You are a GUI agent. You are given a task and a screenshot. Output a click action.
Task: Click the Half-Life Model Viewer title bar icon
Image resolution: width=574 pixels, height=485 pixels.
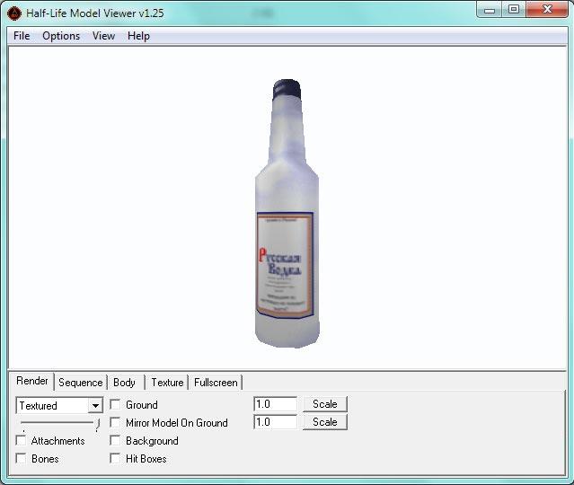[x=14, y=13]
